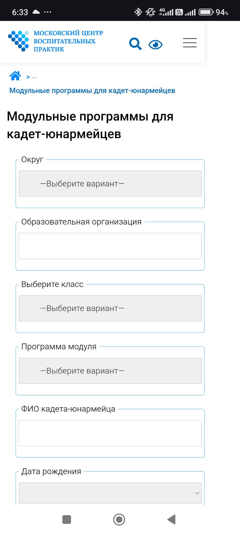Open the site search magnifier icon
Screen dimensions: 240x534
(x=135, y=44)
